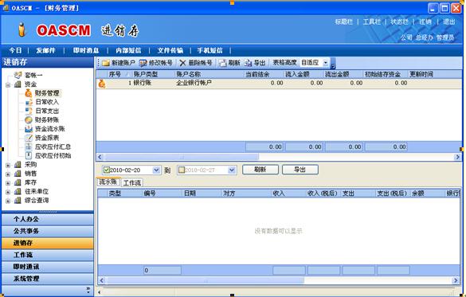466x297 pixels.
Task: Open the 公共事务 navigation panel
Action: point(48,231)
